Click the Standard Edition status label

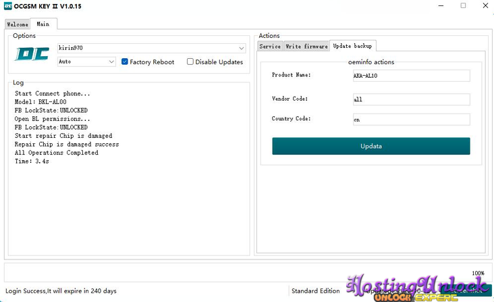pyautogui.click(x=315, y=291)
